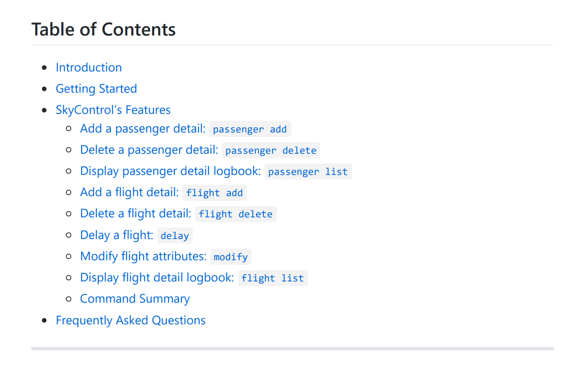Open the Introduction link
The image size is (584, 365).
[88, 68]
